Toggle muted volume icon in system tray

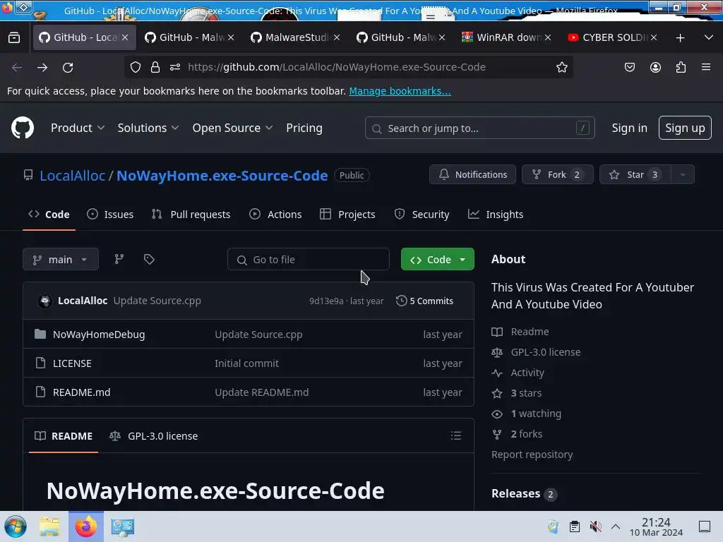coord(596,526)
